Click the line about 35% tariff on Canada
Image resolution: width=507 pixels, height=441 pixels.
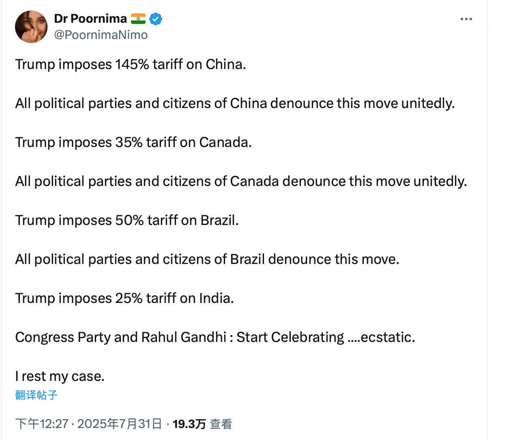133,143
